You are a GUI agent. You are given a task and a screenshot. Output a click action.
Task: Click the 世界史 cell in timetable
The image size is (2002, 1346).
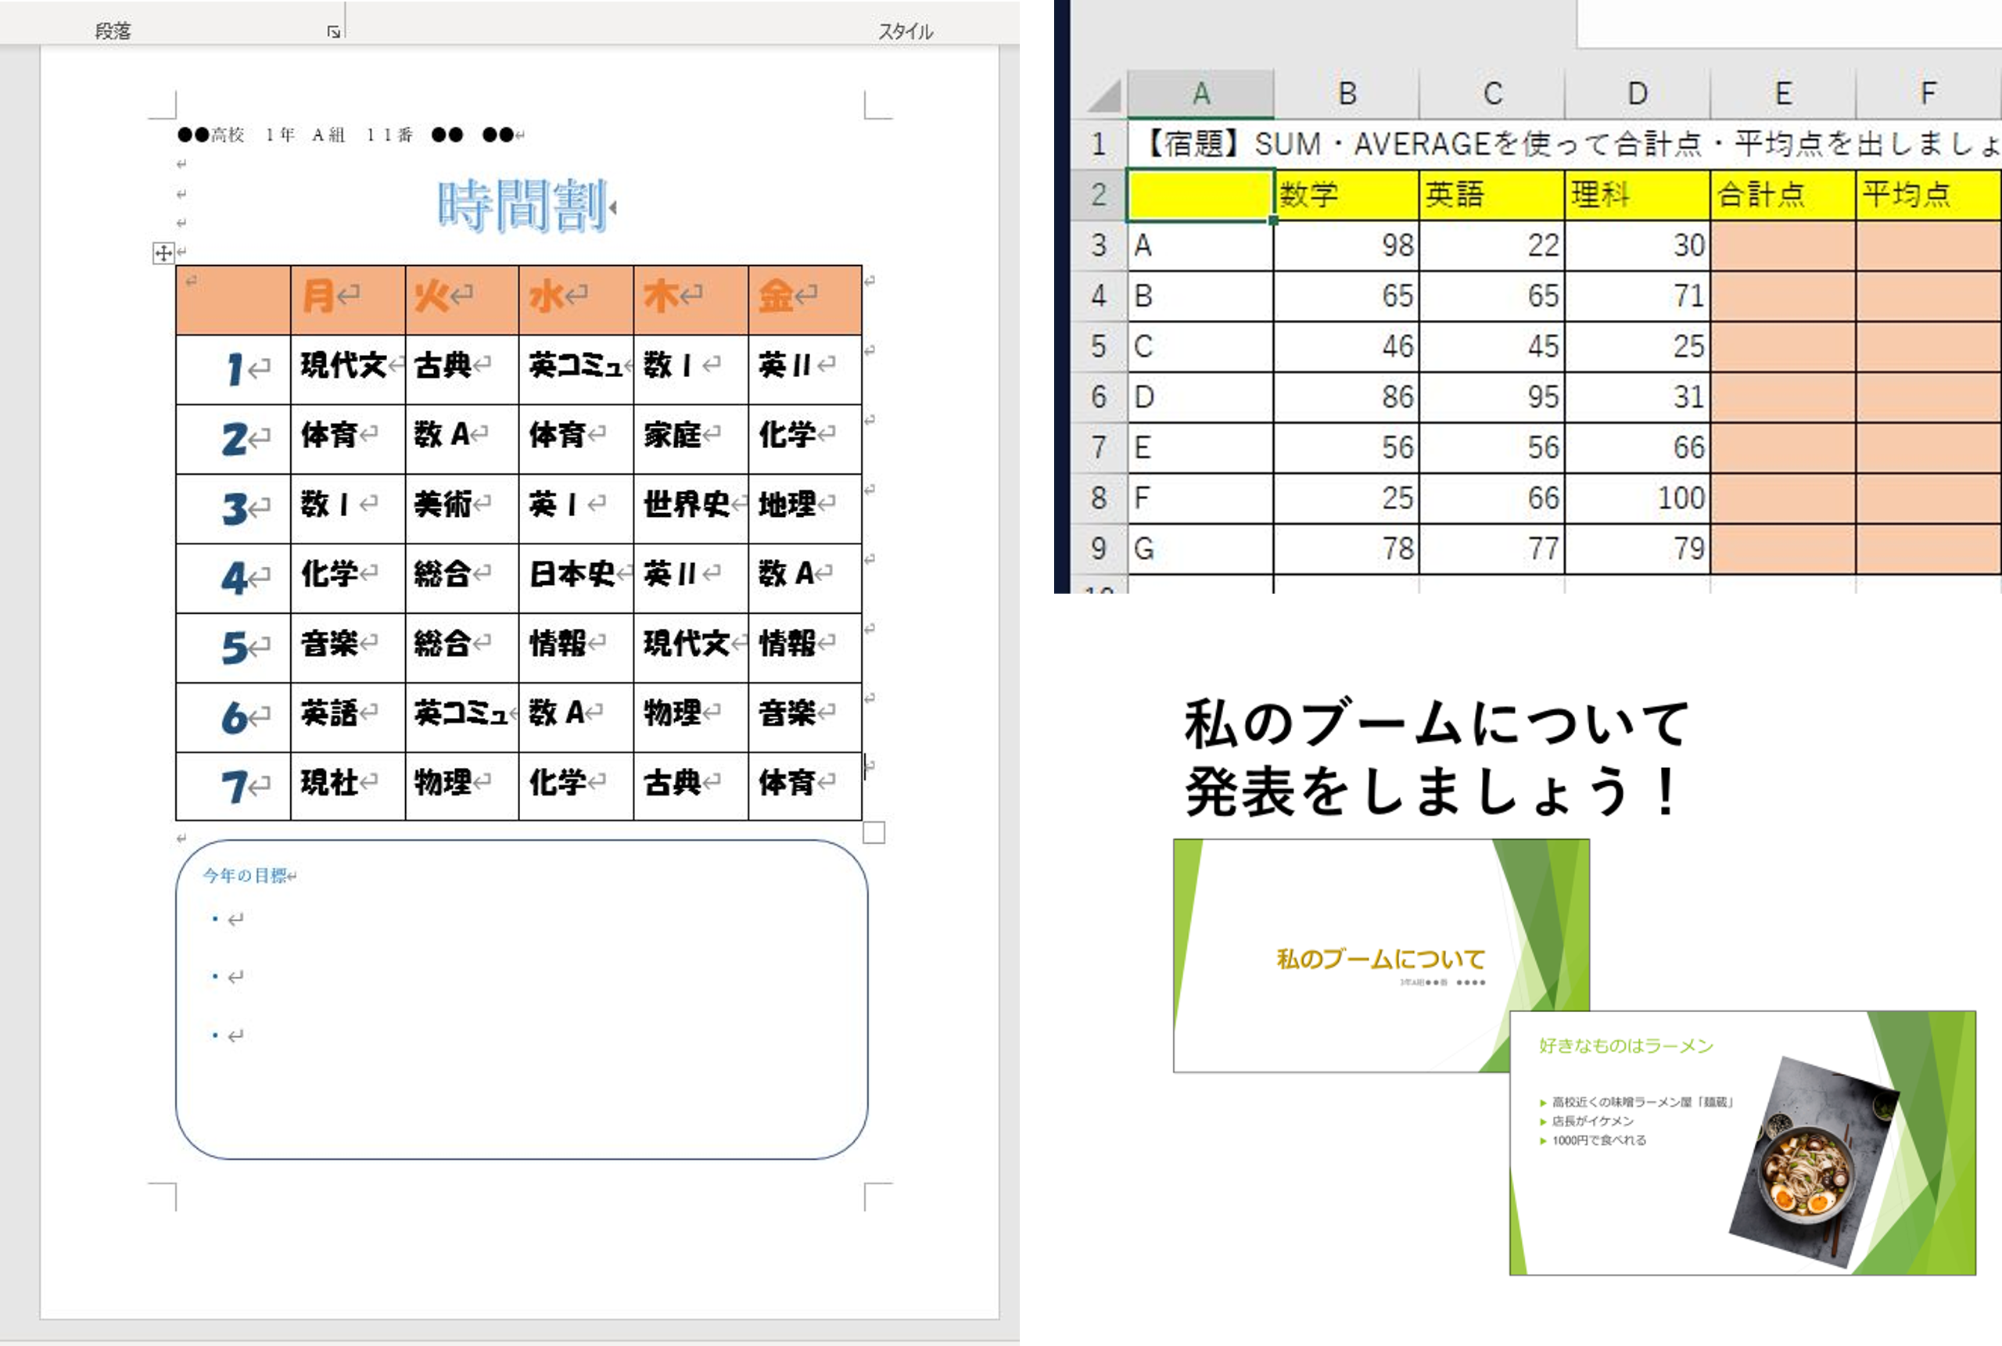(x=691, y=508)
